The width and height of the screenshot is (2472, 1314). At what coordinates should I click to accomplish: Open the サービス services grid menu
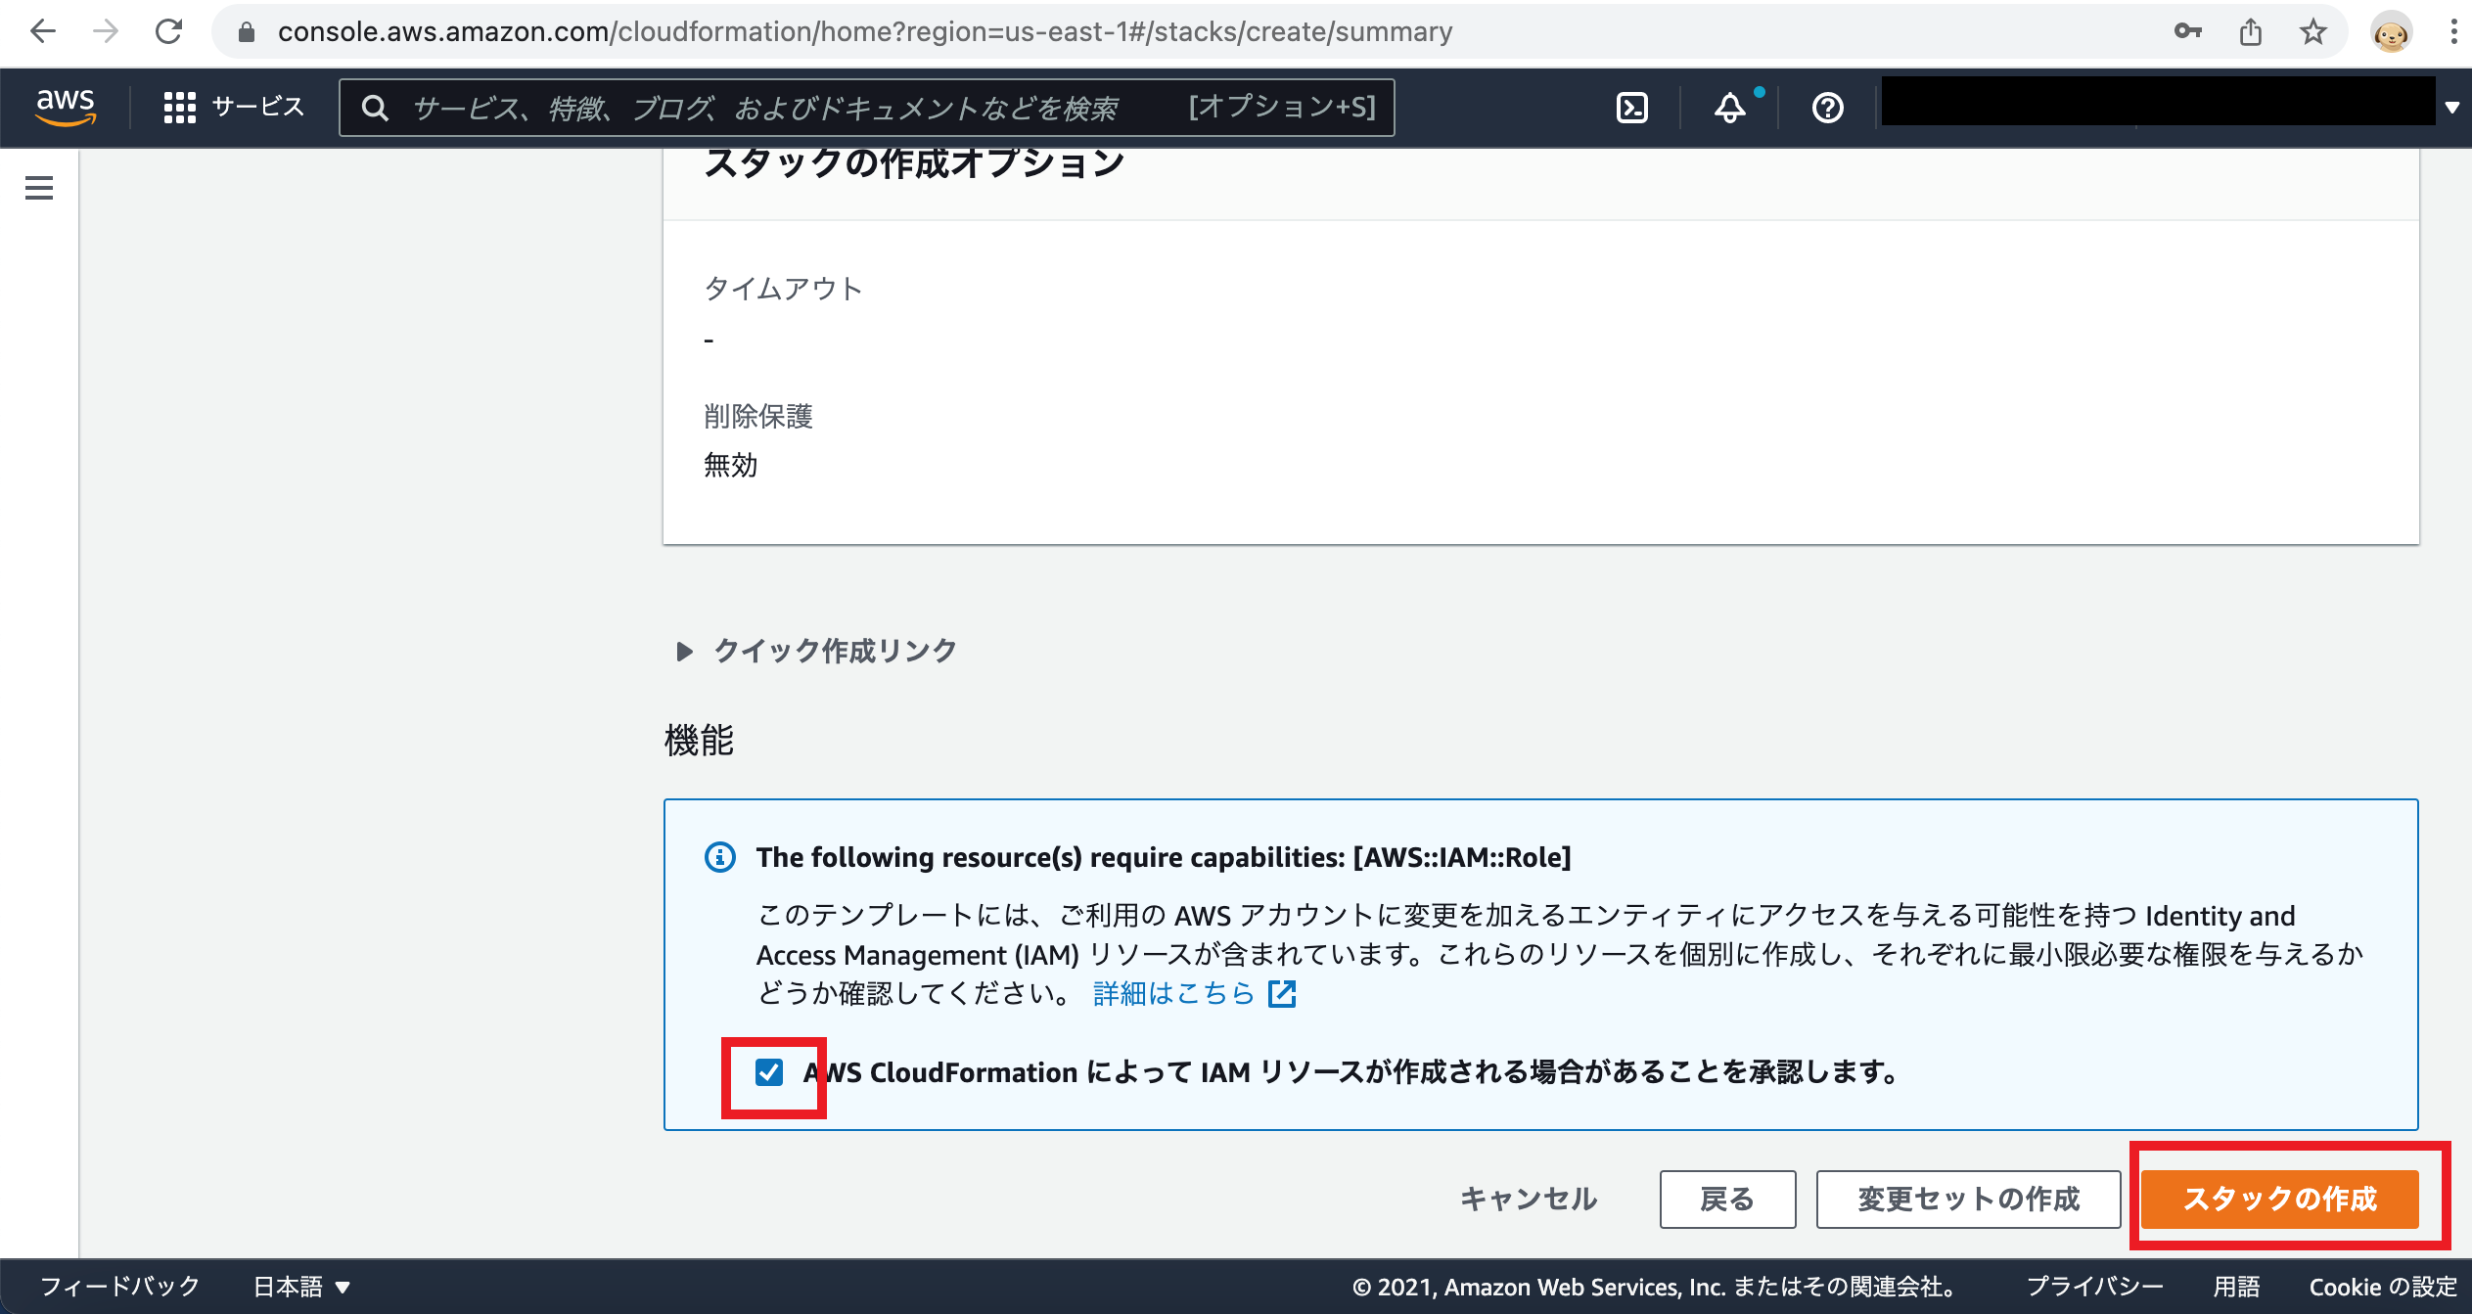pyautogui.click(x=234, y=107)
